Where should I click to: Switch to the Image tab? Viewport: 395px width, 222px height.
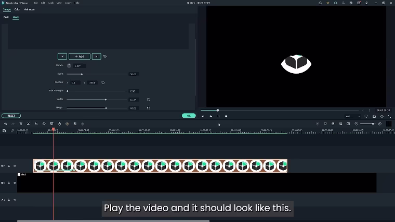tap(7, 9)
